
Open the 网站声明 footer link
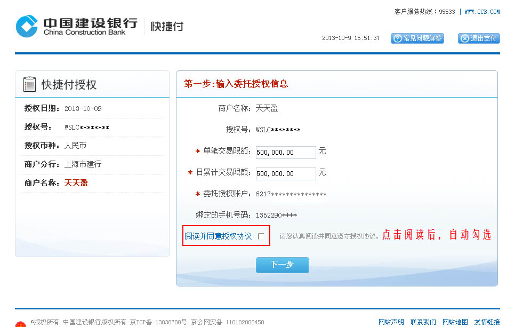391,322
